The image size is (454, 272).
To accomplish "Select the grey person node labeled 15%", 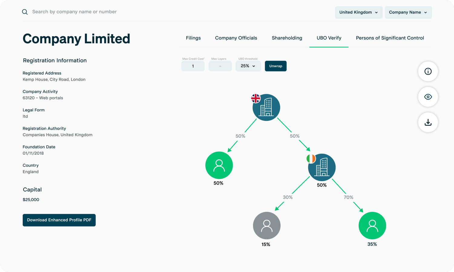I will click(x=267, y=225).
